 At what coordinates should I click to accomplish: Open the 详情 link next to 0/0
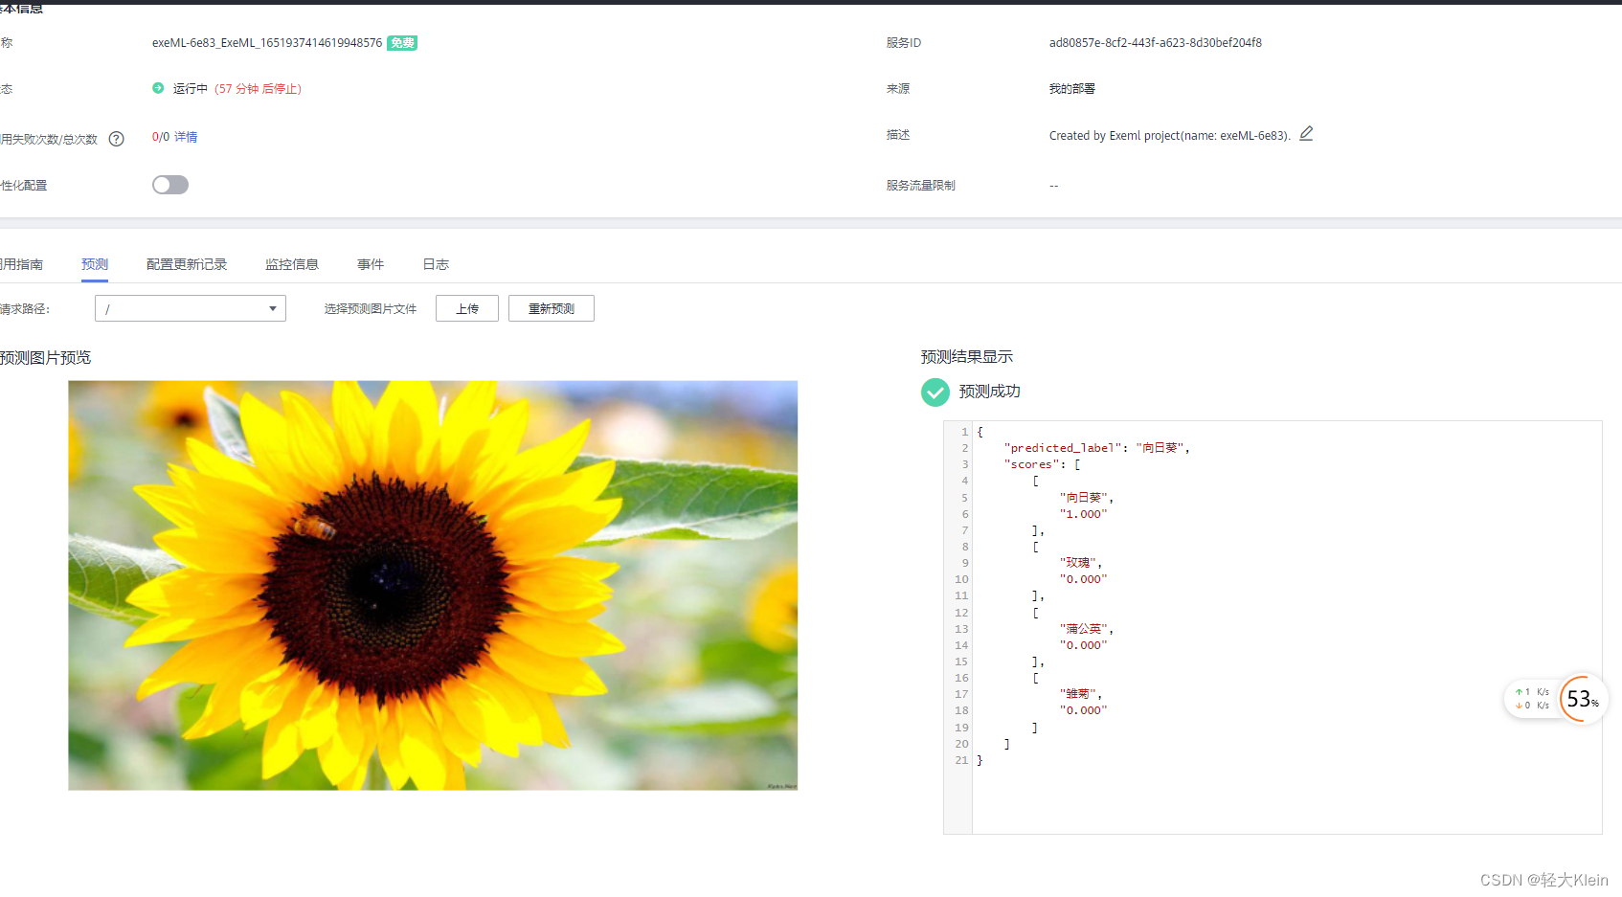[x=185, y=137]
